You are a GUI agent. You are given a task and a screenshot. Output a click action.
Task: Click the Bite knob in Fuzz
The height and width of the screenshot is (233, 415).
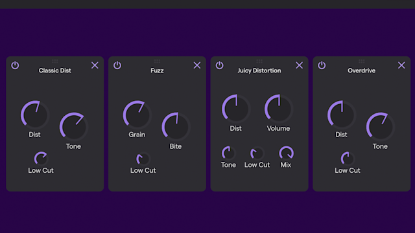(x=176, y=127)
